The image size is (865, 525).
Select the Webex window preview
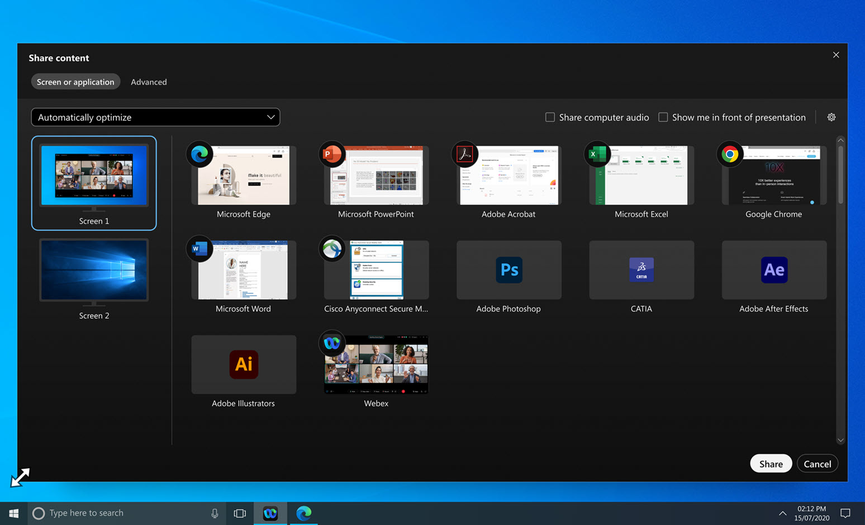(377, 365)
